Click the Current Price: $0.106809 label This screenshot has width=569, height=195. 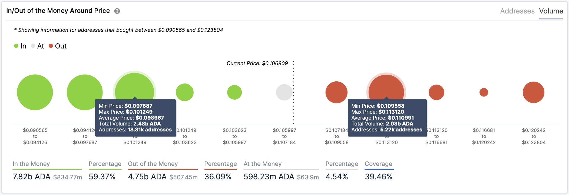[257, 64]
